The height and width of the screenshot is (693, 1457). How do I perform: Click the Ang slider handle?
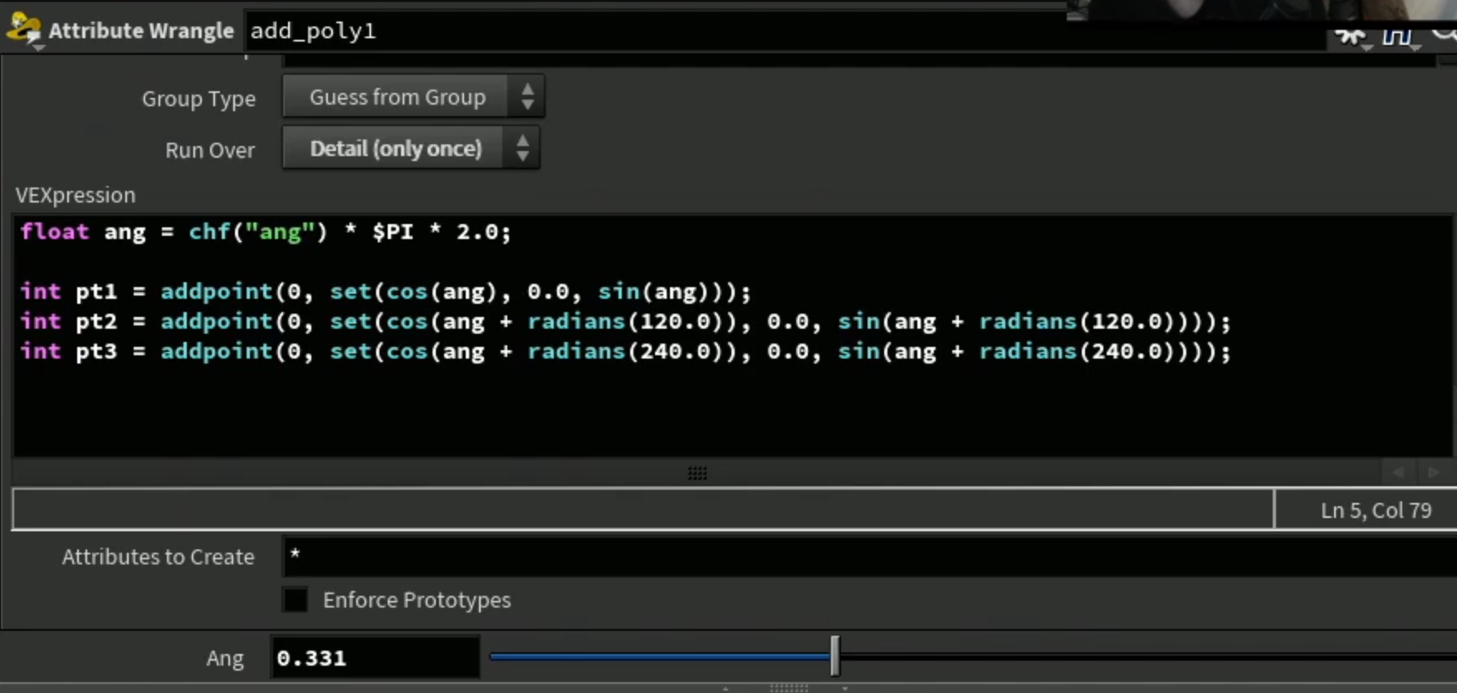(835, 656)
